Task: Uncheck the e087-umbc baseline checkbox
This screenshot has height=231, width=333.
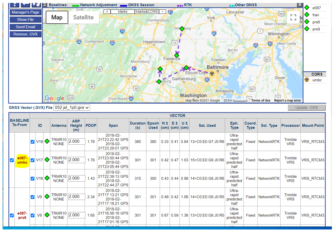Action: pyautogui.click(x=12, y=160)
